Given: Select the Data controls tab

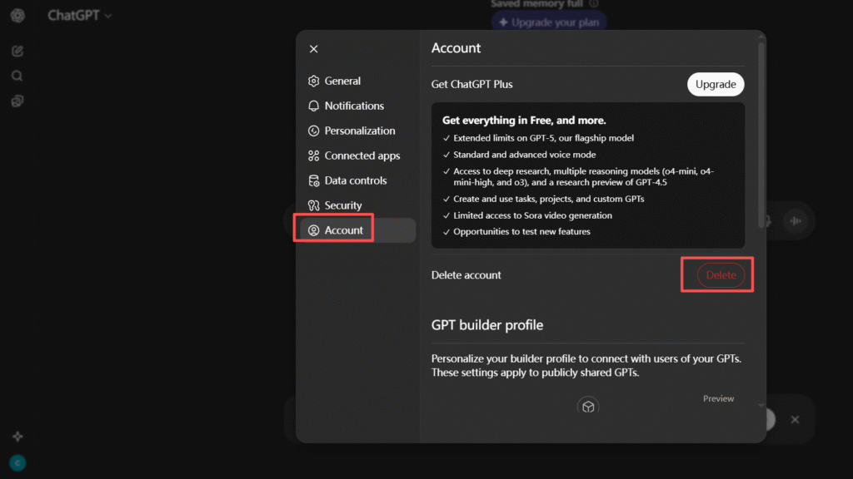Looking at the screenshot, I should 358,180.
